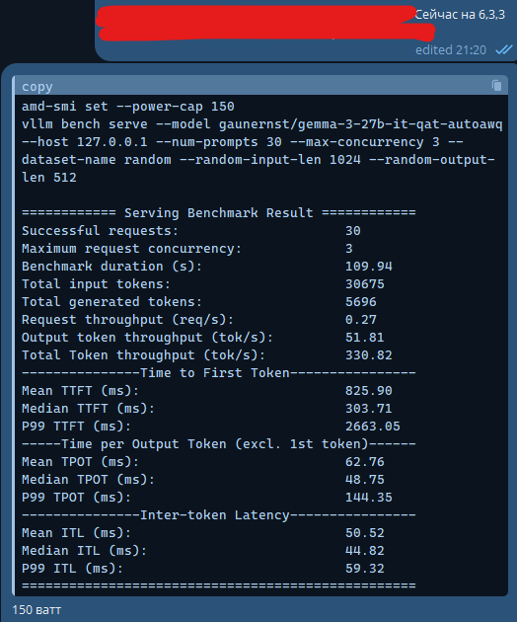Click the 'Сейчас на 6,3,3' message text
Image resolution: width=517 pixels, height=622 pixels.
pyautogui.click(x=460, y=15)
